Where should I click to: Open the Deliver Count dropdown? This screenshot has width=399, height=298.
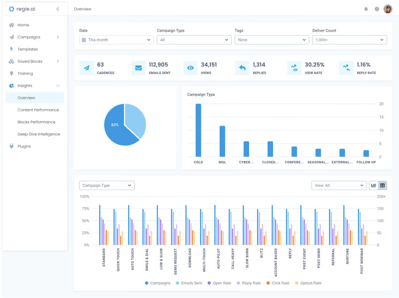click(349, 40)
